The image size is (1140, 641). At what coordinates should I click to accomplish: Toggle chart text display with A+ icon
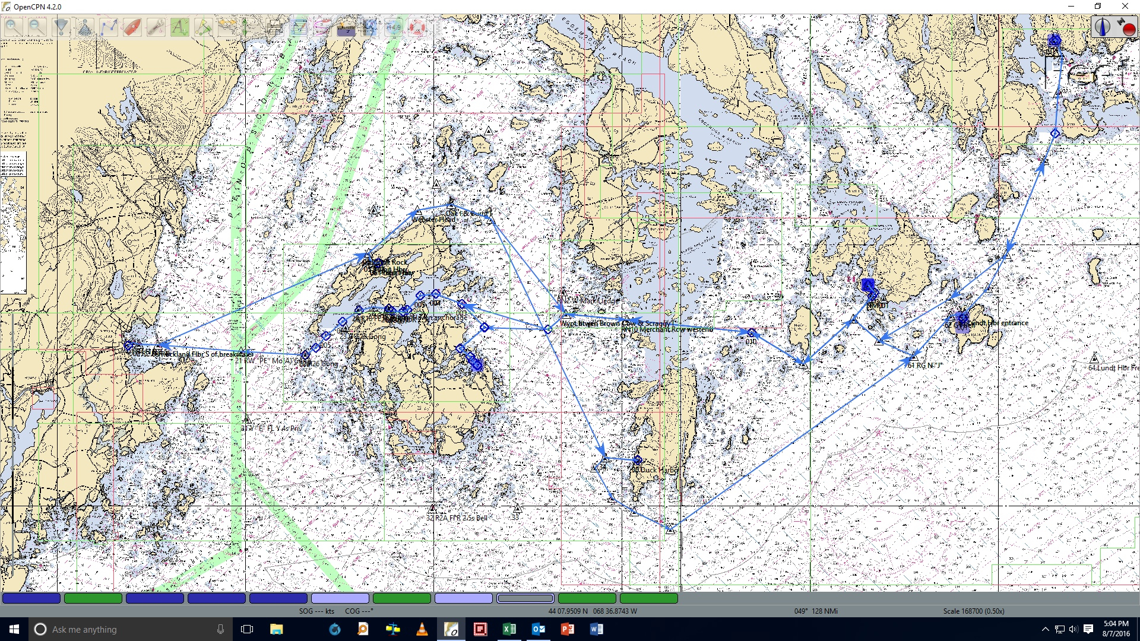[179, 27]
